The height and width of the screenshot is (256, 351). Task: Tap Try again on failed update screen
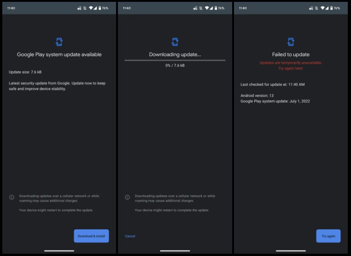pos(328,236)
